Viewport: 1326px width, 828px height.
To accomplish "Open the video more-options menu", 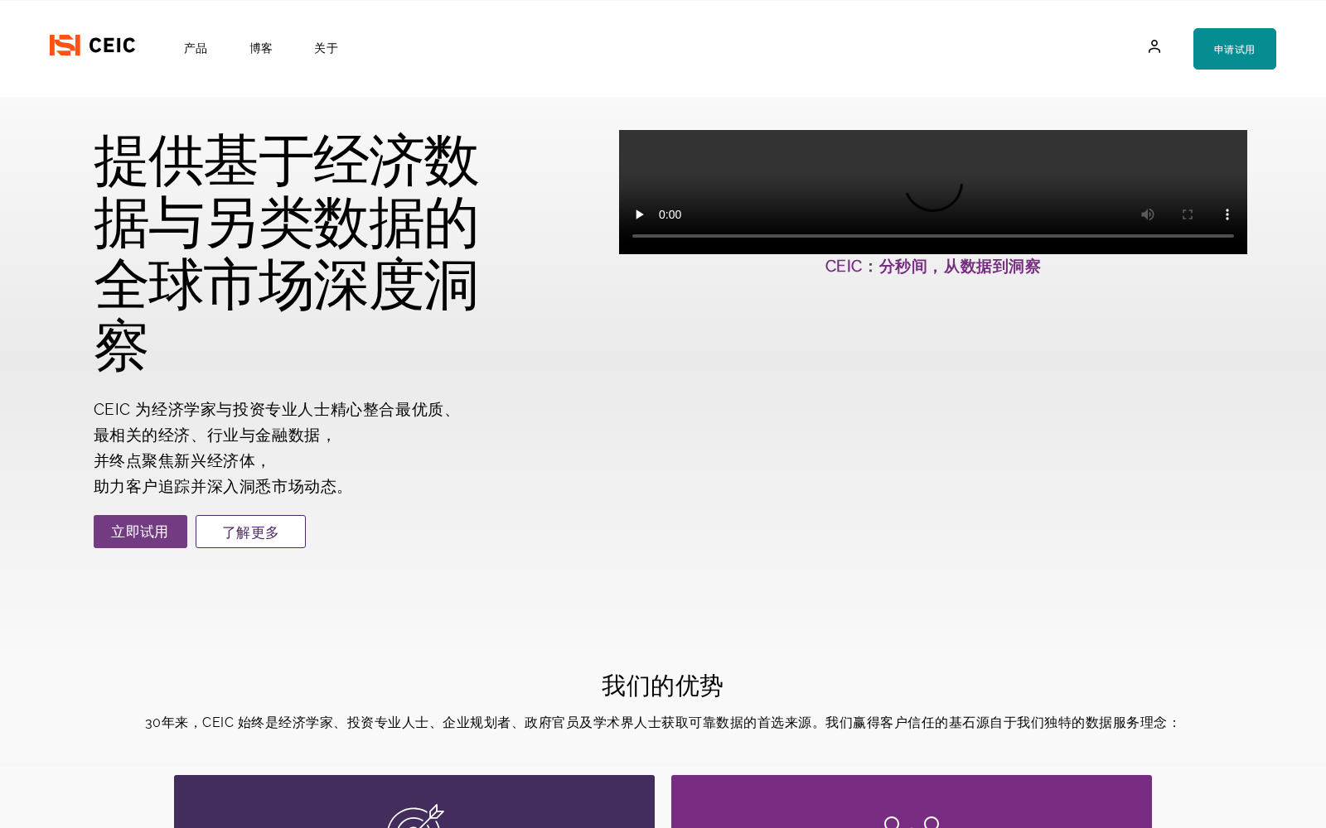I will 1227,214.
